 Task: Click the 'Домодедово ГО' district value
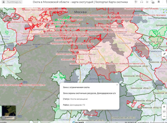pyautogui.click(x=77, y=105)
